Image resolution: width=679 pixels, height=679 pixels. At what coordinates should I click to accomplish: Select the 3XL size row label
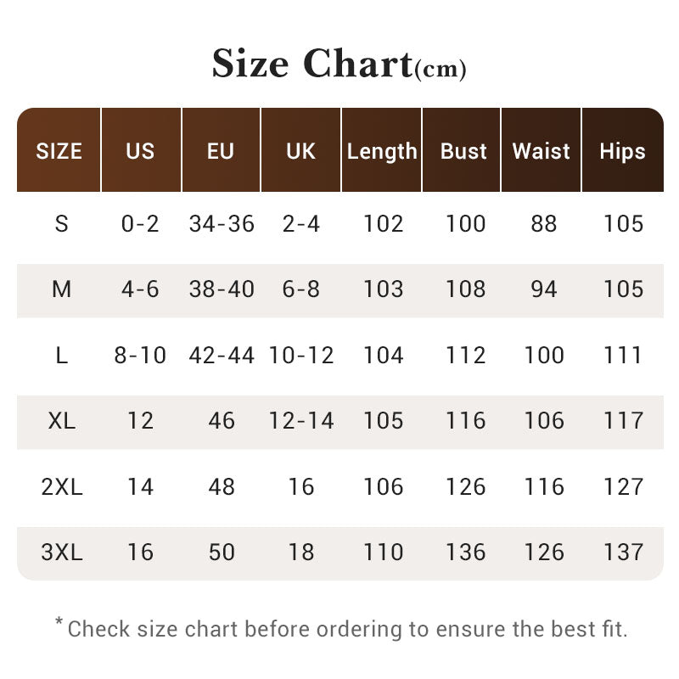click(x=61, y=553)
